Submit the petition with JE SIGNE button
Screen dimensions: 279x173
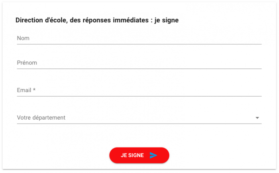pos(139,155)
